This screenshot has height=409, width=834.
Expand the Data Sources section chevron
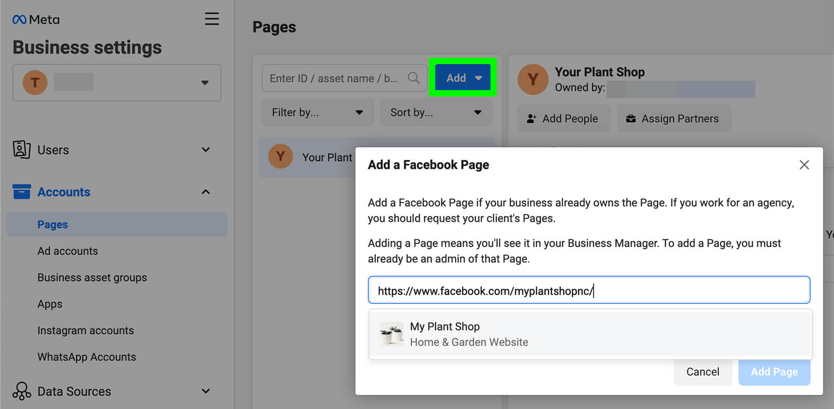pyautogui.click(x=206, y=391)
